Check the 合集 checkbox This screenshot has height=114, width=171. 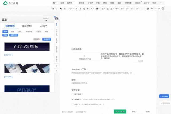(x=72, y=104)
